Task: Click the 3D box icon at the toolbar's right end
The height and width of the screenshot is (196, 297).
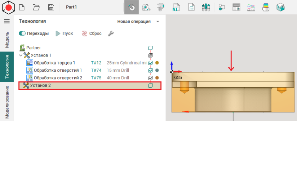Action: (280, 7)
